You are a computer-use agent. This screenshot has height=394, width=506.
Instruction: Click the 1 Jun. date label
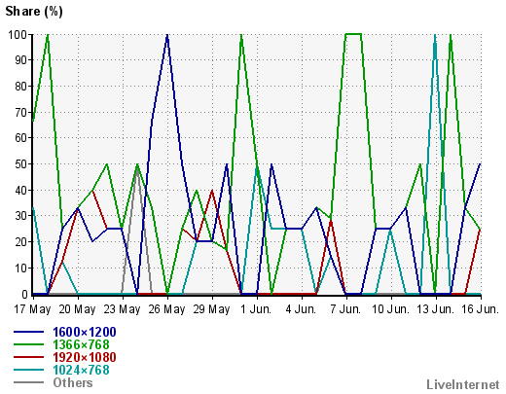[256, 309]
